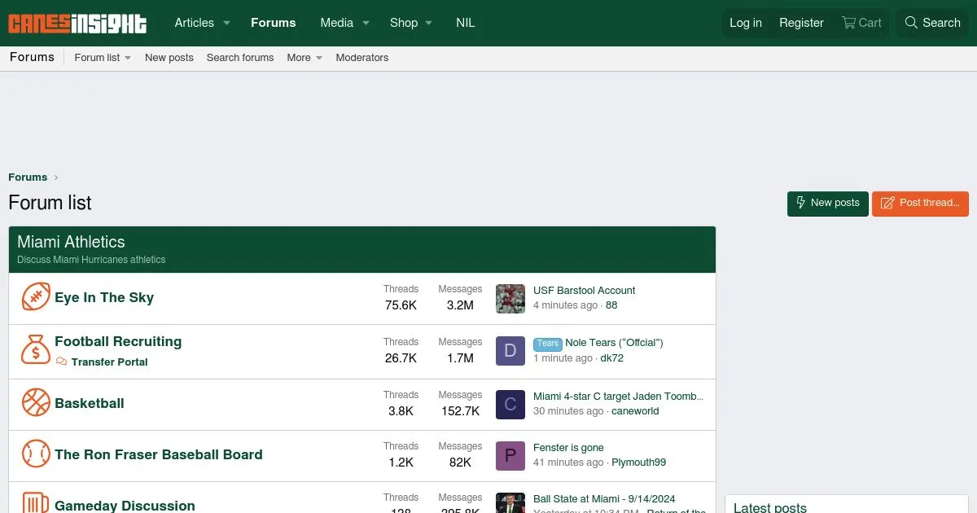Click the Register link
The height and width of the screenshot is (513, 977).
coord(801,23)
